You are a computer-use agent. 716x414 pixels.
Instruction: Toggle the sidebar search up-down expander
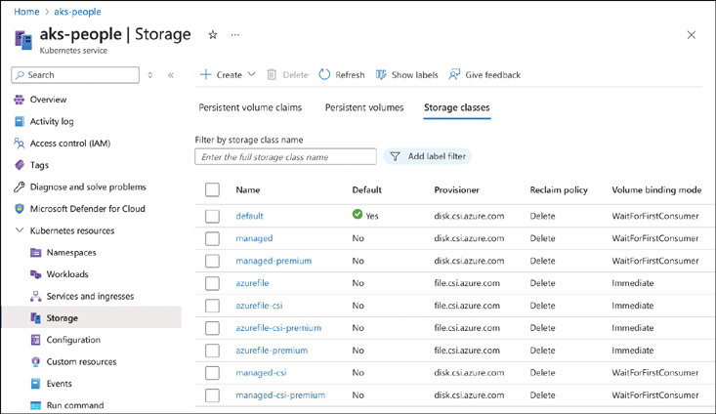(x=150, y=75)
